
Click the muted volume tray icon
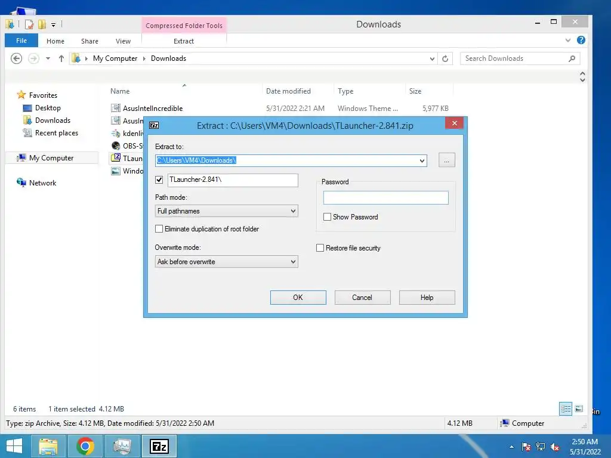click(x=555, y=447)
